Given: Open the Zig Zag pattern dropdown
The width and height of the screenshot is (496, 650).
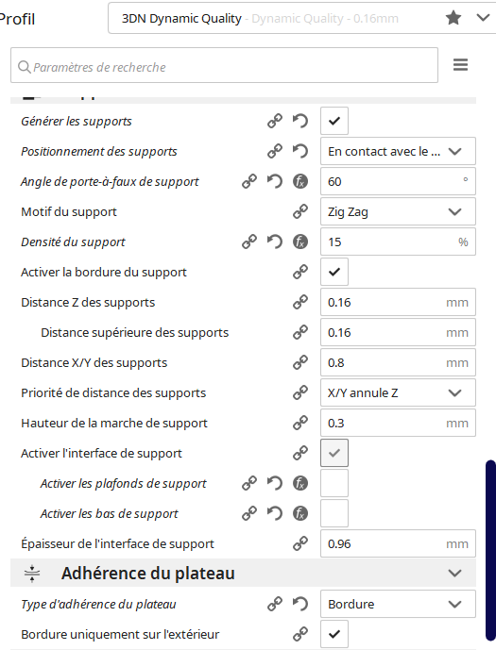Looking at the screenshot, I should pos(398,212).
